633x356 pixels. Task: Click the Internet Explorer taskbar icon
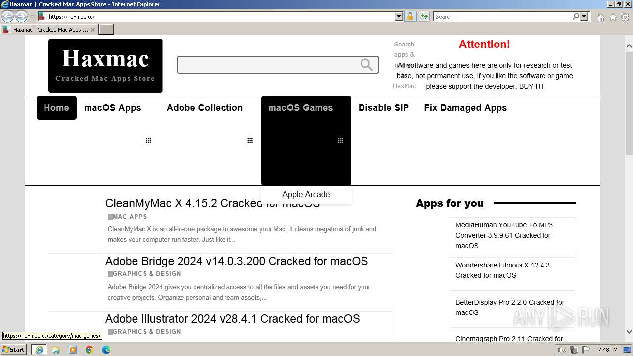tap(39, 350)
